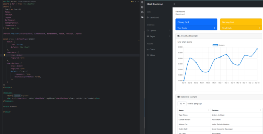Image resolution: width=263 pixels, height=134 pixels.
Task: Sort the table by Name column arrows
Action: (209, 110)
